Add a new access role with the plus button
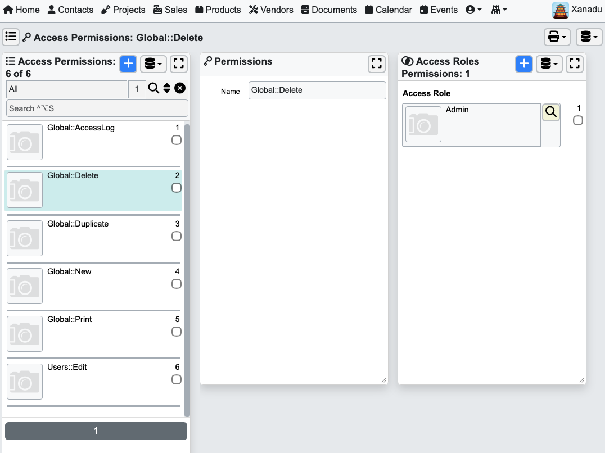Viewport: 605px width, 453px height. tap(524, 64)
